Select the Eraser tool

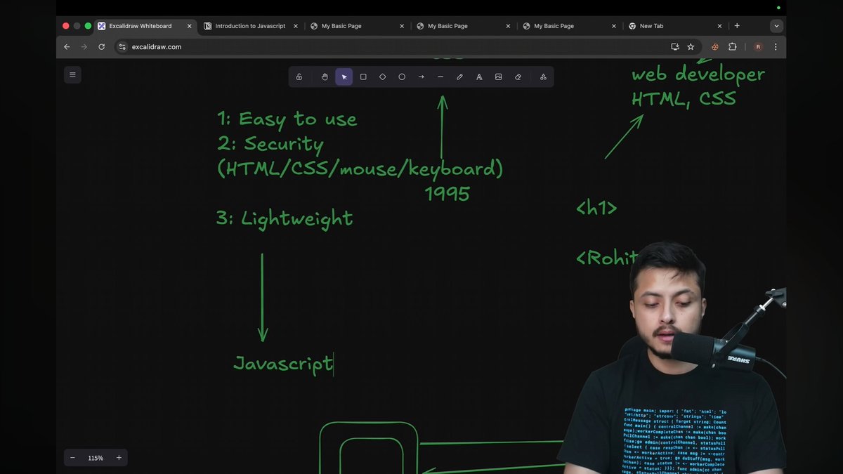(x=518, y=77)
